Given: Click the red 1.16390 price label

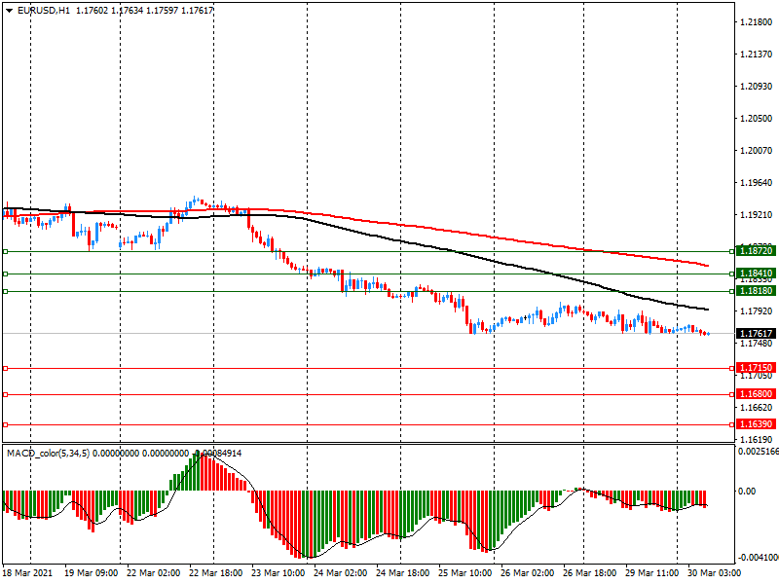Looking at the screenshot, I should coord(756,424).
